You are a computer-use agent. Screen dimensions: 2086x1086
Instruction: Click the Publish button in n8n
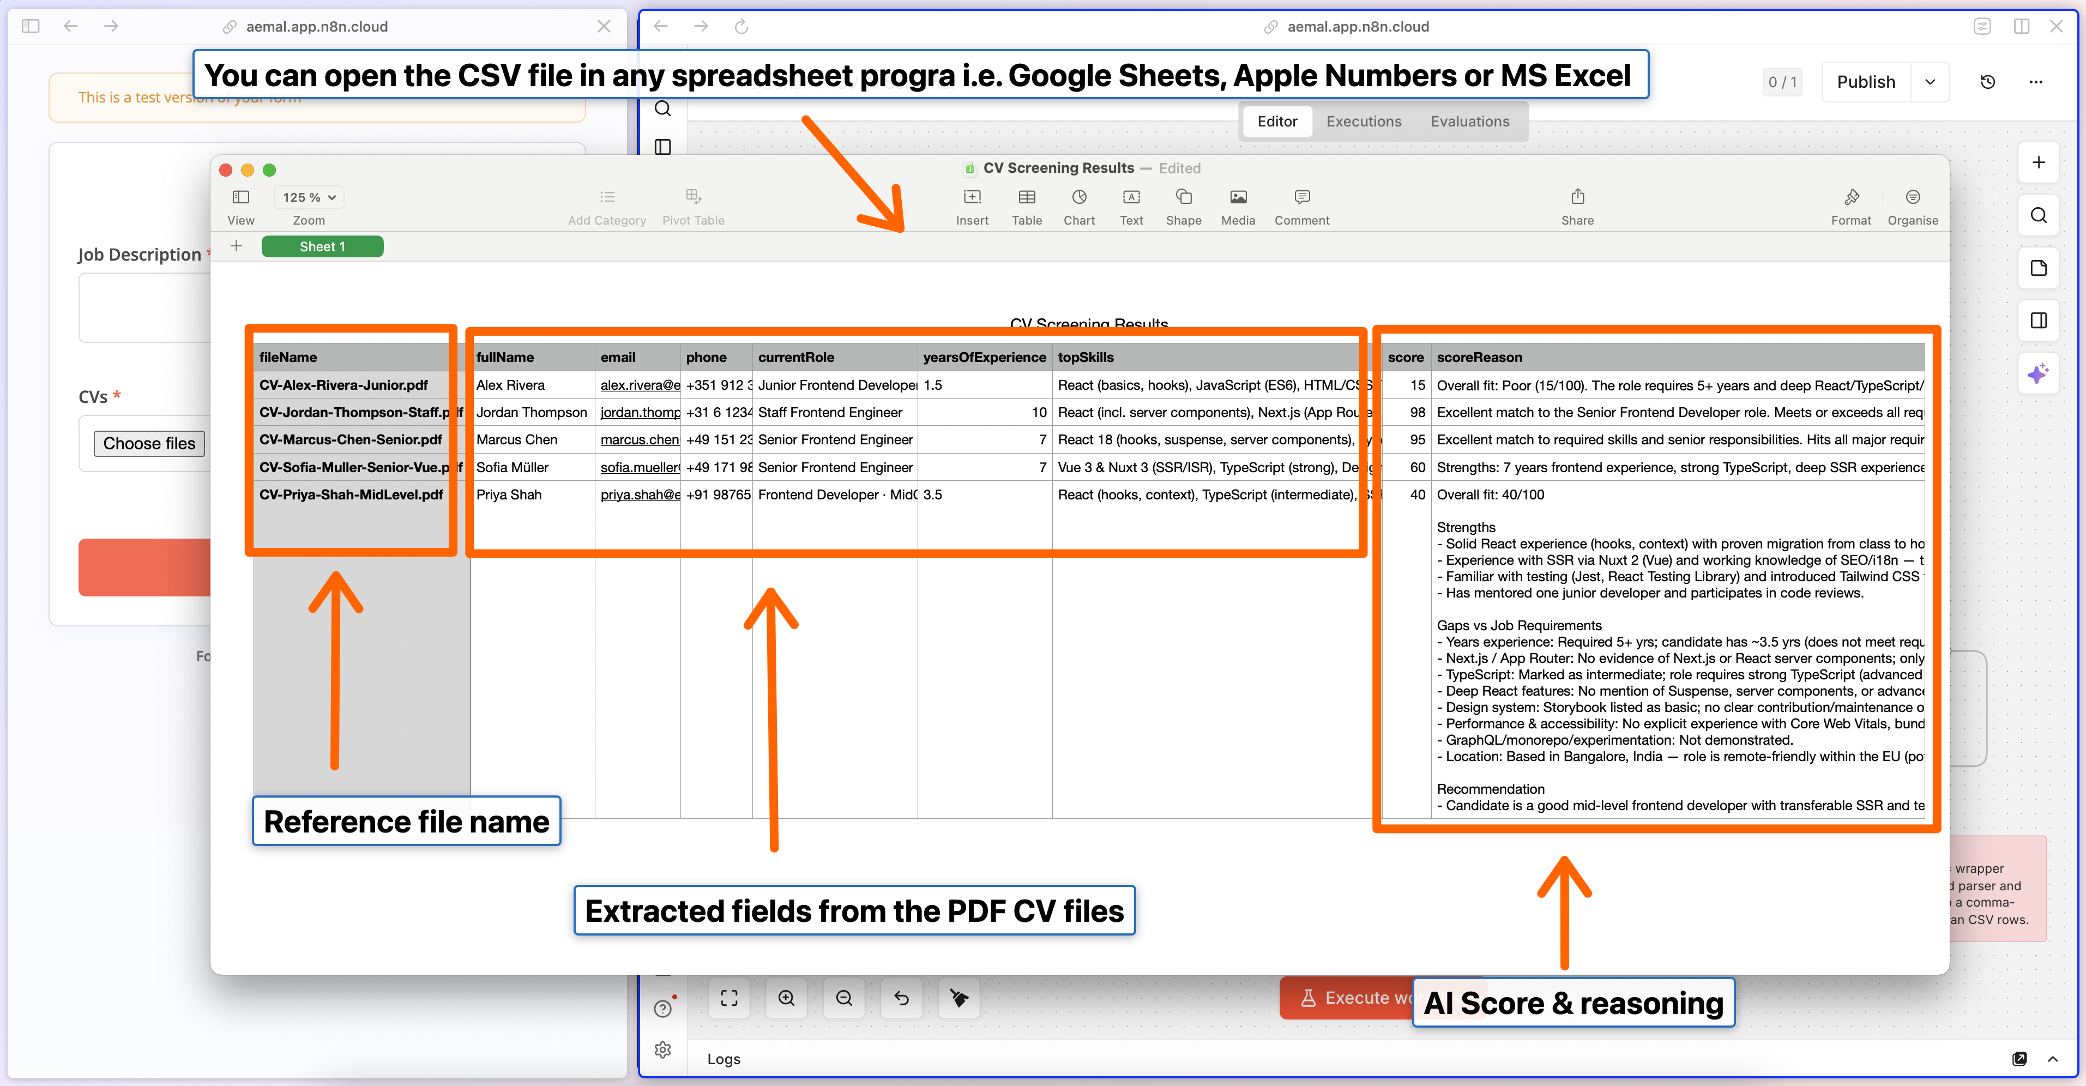[x=1866, y=82]
